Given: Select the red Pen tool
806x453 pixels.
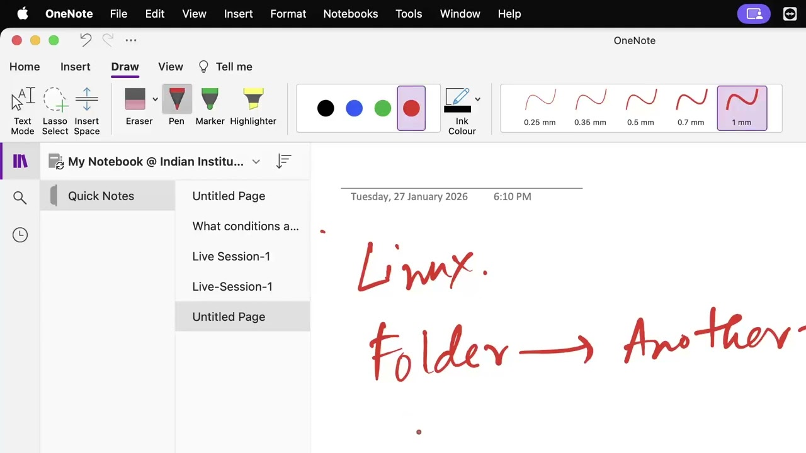Looking at the screenshot, I should [x=176, y=106].
